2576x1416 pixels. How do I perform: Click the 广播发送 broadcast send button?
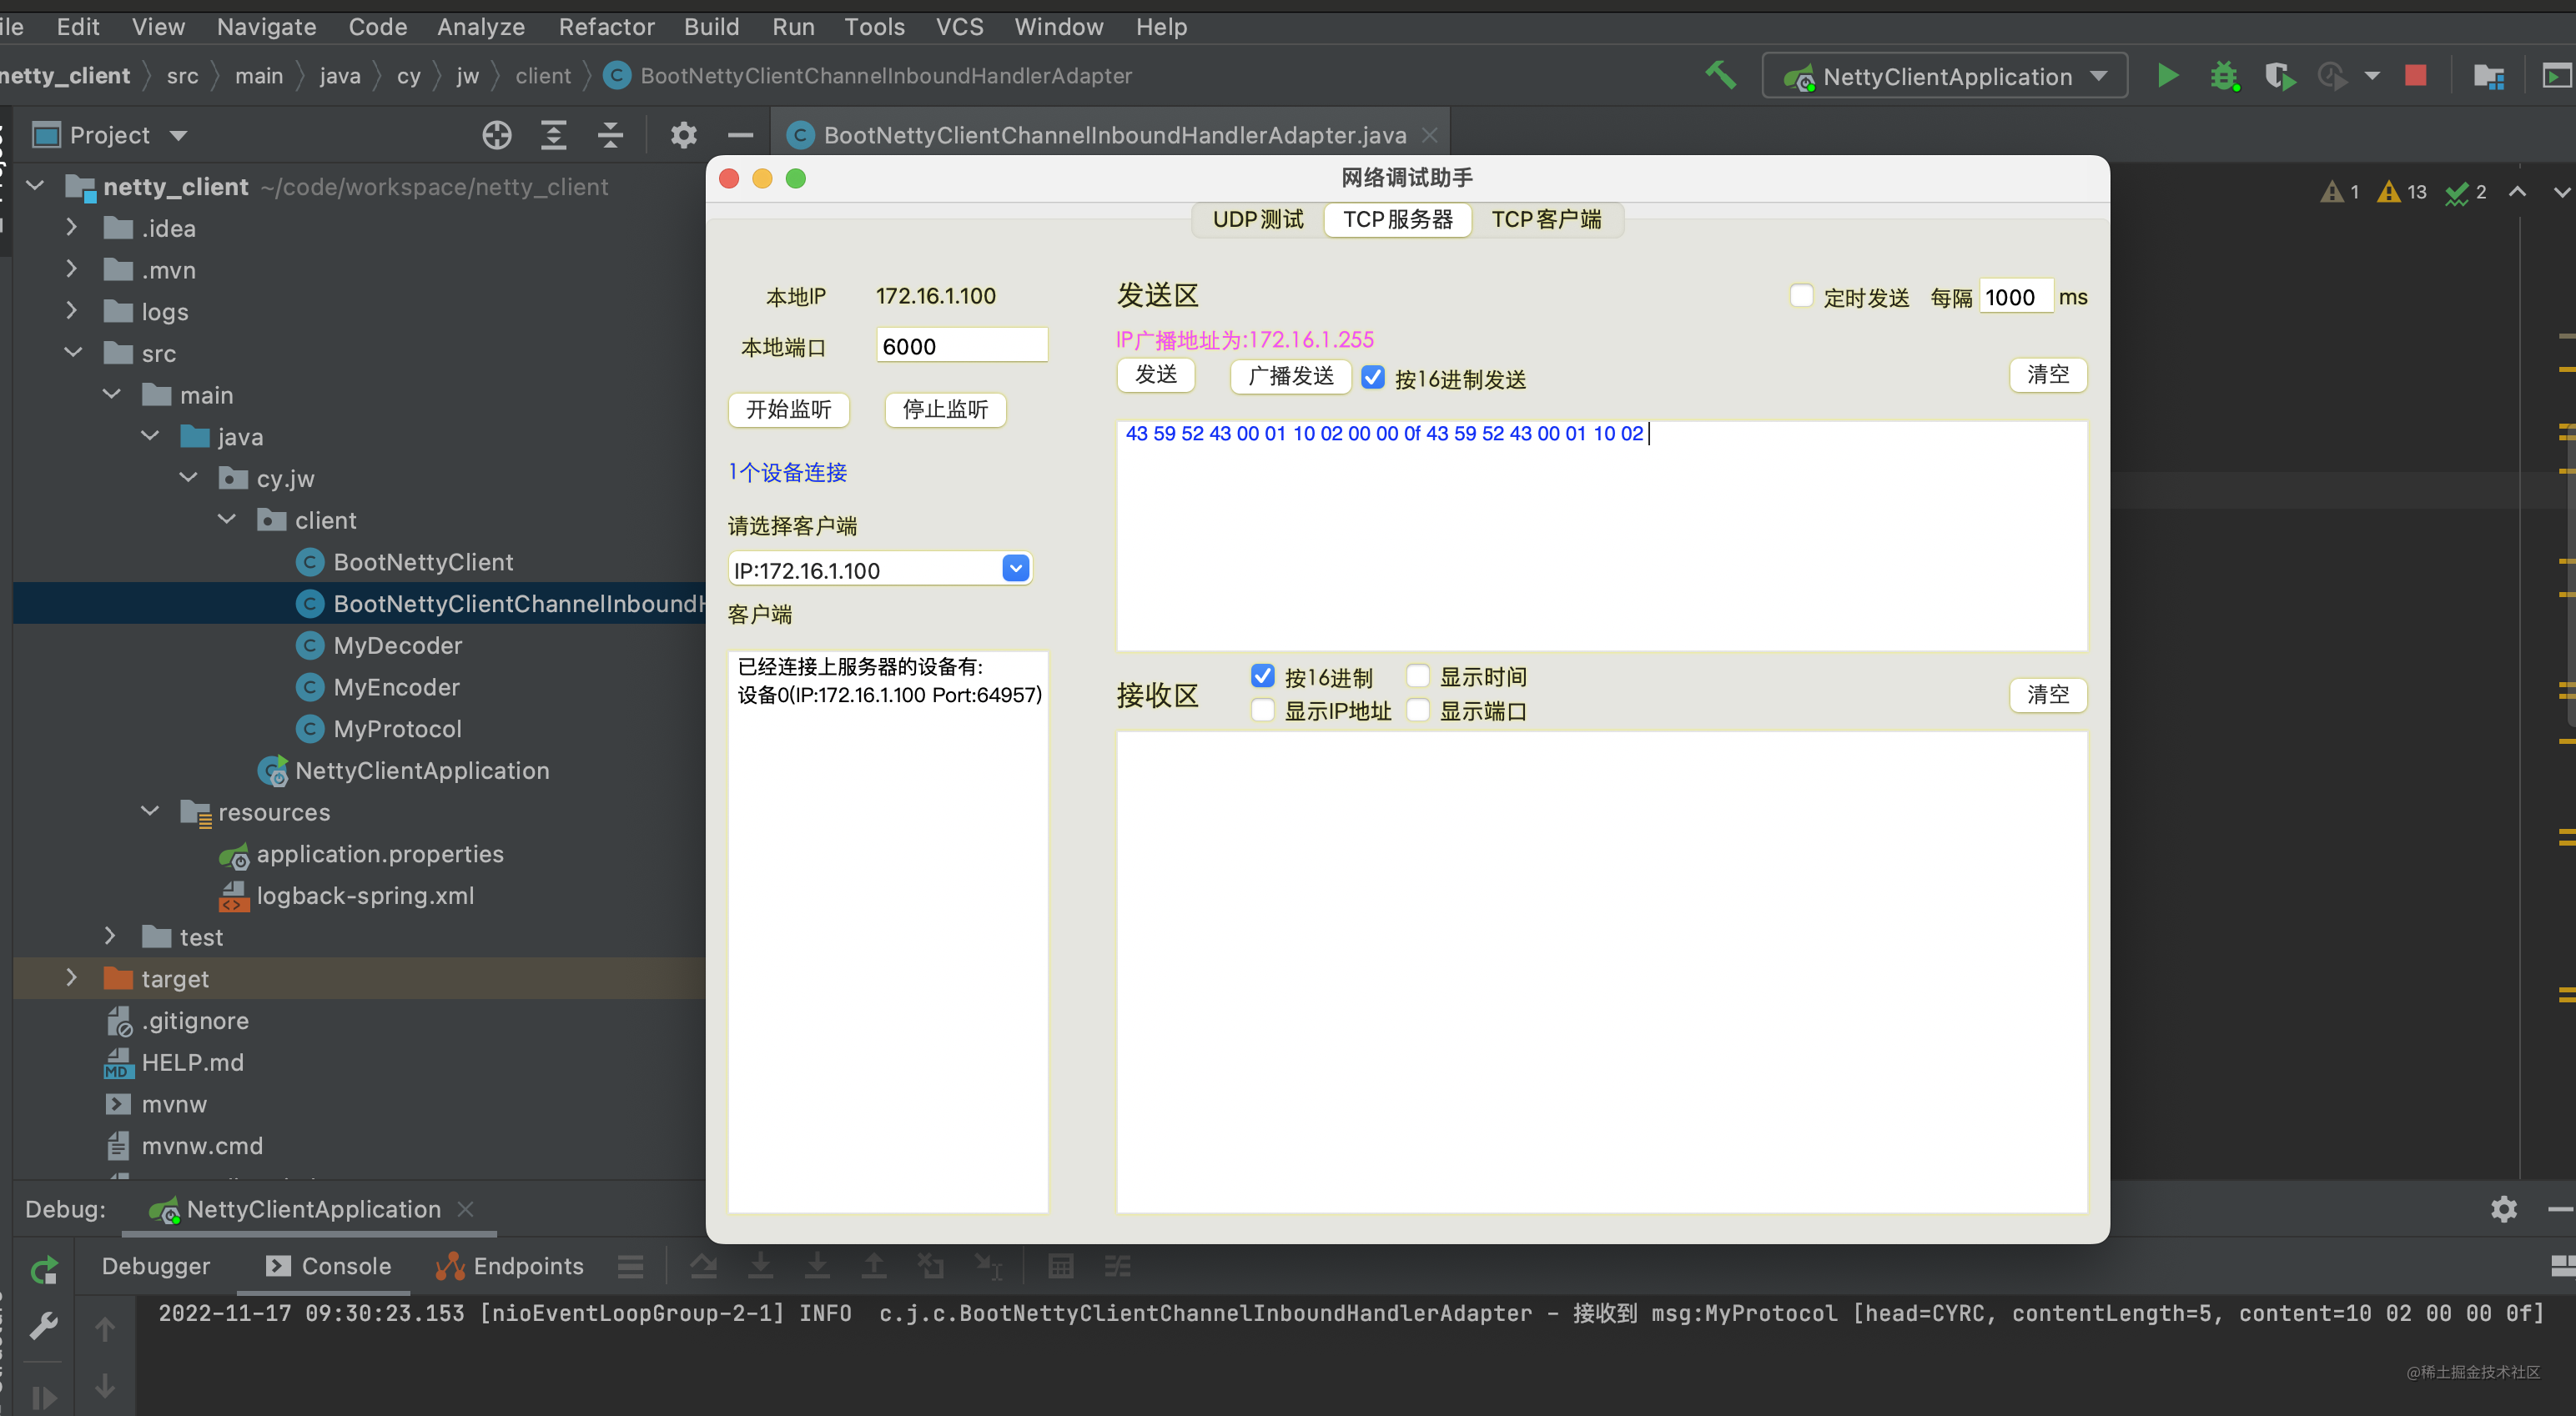1291,376
